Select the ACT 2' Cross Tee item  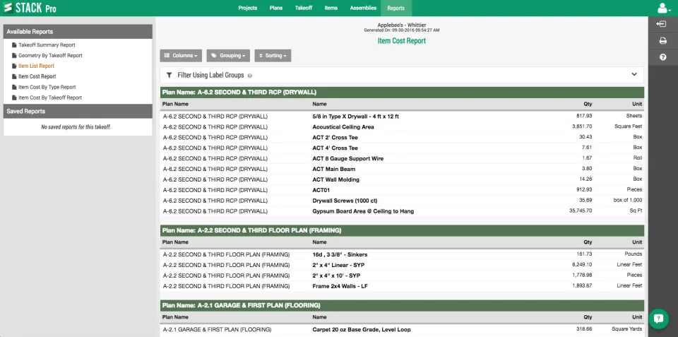pyautogui.click(x=335, y=138)
